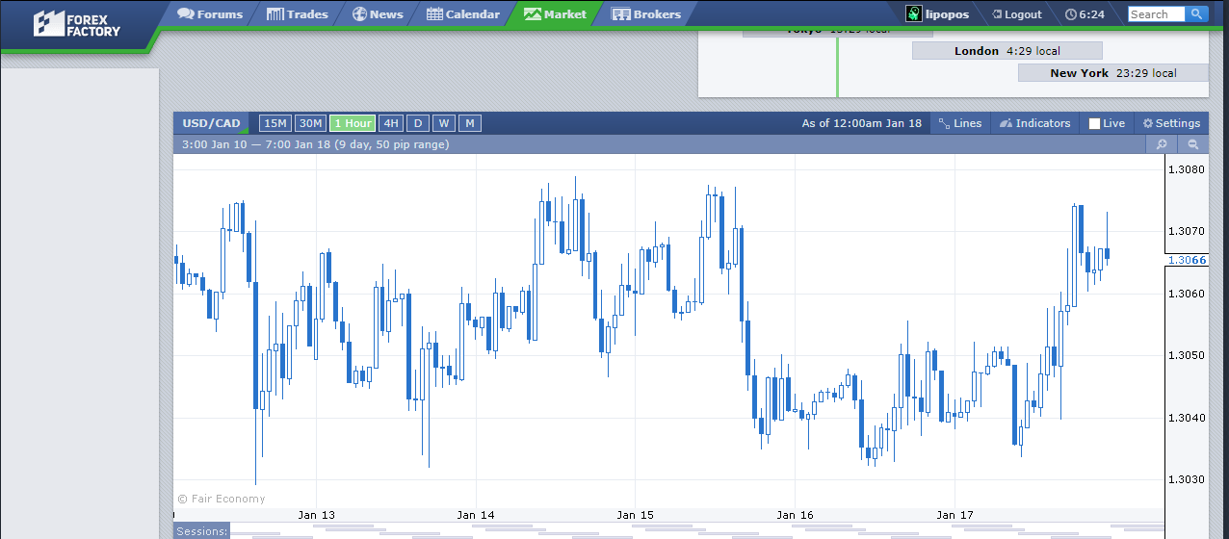This screenshot has height=539, width=1229.
Task: Switch chart to monthly M timeframe
Action: point(469,123)
